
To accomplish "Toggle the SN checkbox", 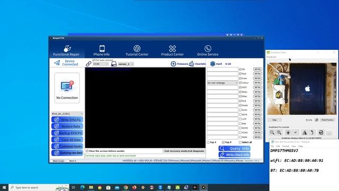I will pos(240,70).
